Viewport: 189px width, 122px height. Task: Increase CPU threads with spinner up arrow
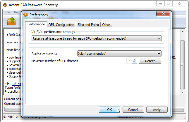click(134, 59)
